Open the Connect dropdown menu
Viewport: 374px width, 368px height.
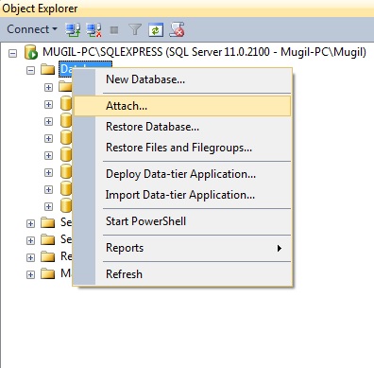(32, 29)
